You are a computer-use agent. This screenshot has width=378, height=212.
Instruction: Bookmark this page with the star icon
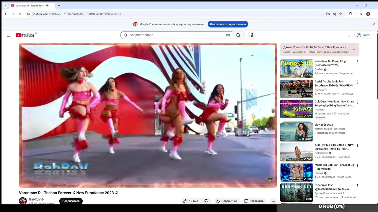[340, 14]
